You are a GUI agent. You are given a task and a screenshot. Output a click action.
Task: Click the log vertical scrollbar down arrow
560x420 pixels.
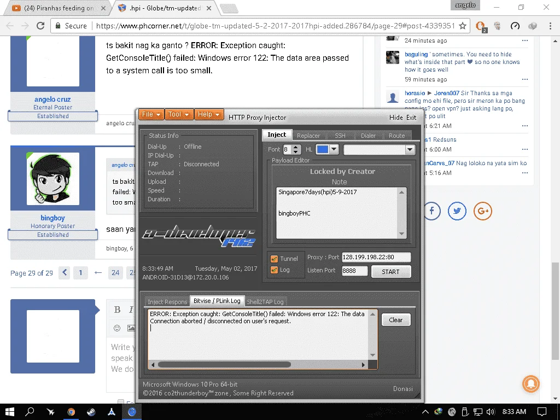[372, 355]
